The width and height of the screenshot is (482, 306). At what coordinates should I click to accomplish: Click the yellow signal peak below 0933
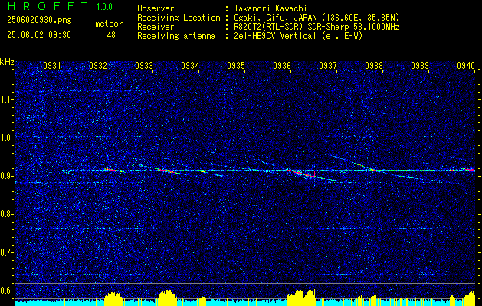click(x=166, y=298)
